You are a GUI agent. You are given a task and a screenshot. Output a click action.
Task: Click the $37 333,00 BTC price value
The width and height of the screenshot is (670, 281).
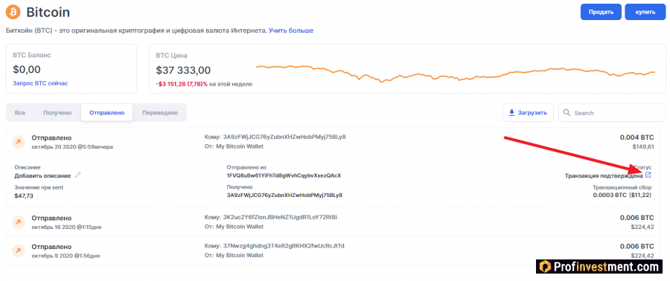[x=183, y=70]
